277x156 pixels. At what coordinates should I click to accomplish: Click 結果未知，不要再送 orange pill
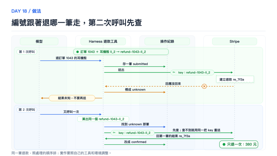[72, 98]
